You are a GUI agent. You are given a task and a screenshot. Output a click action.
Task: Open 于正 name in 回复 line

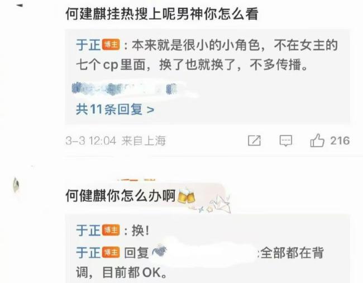coord(88,252)
